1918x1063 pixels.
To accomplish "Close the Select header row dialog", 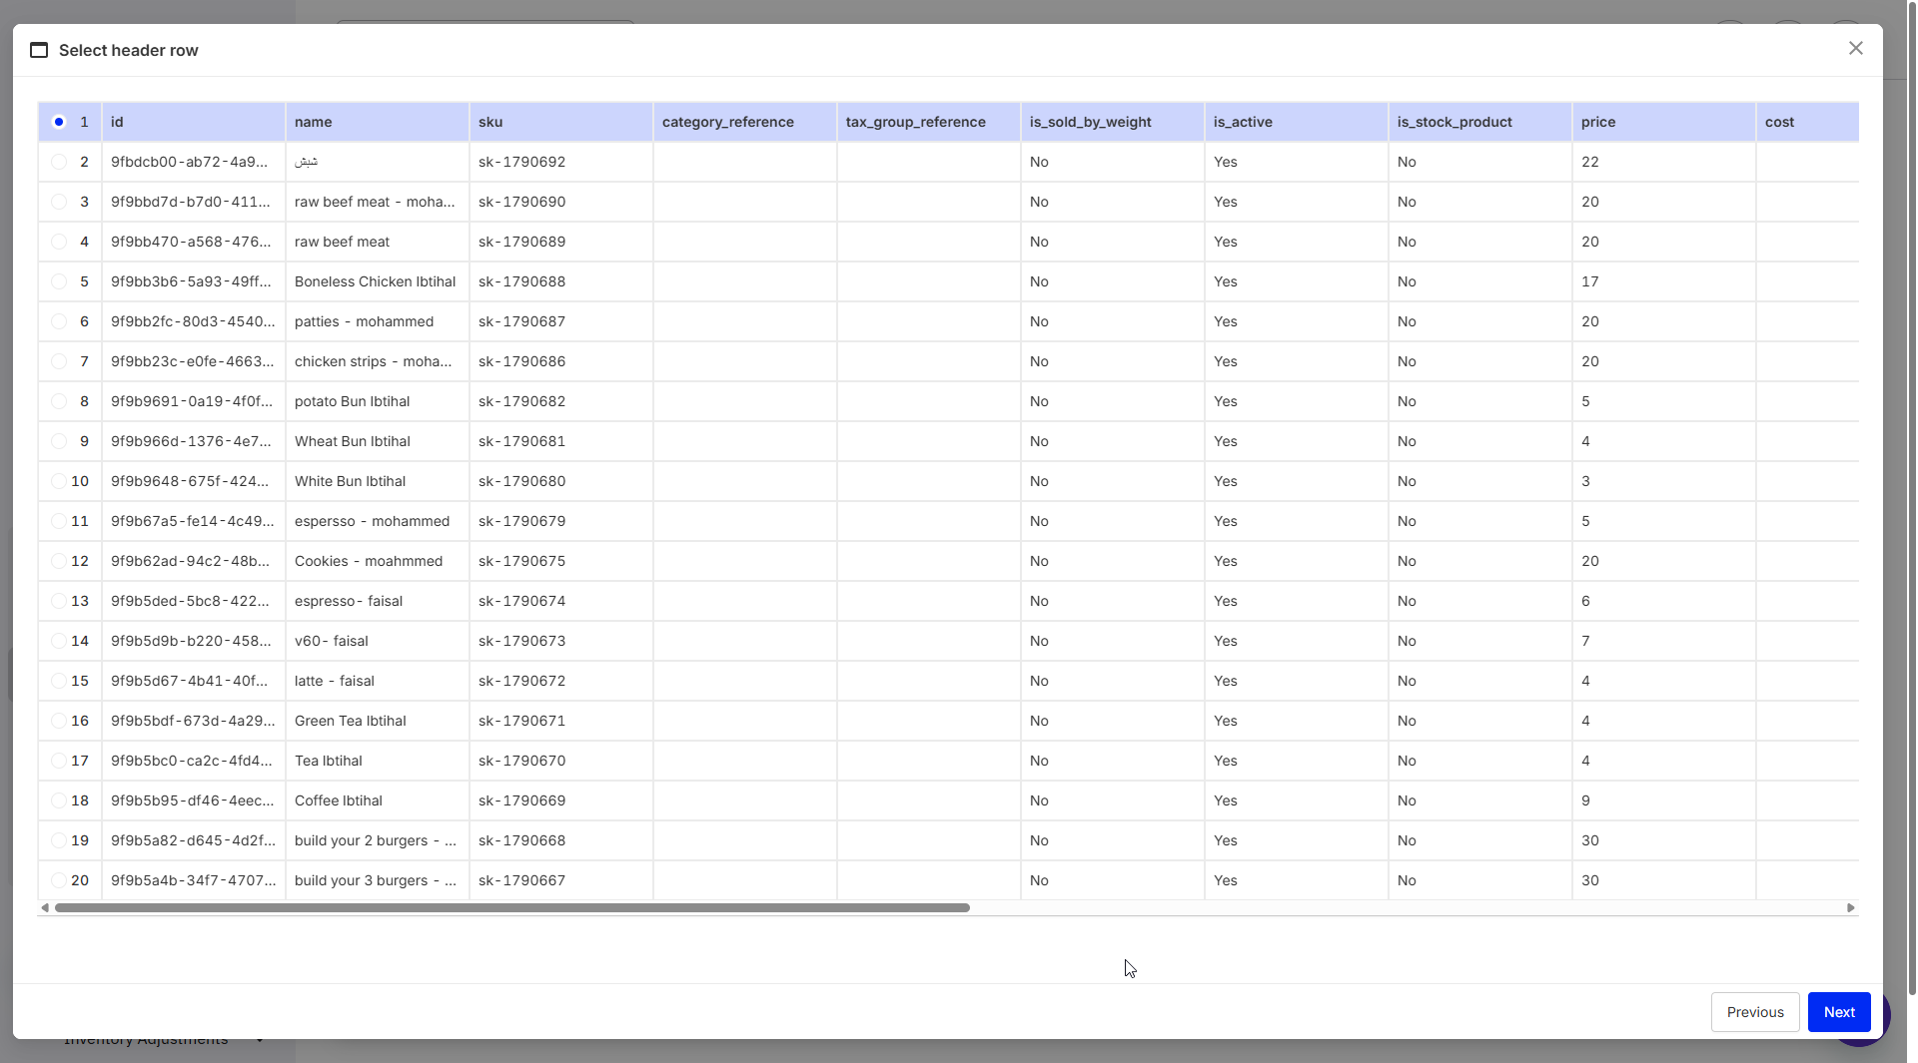I will [x=1855, y=49].
